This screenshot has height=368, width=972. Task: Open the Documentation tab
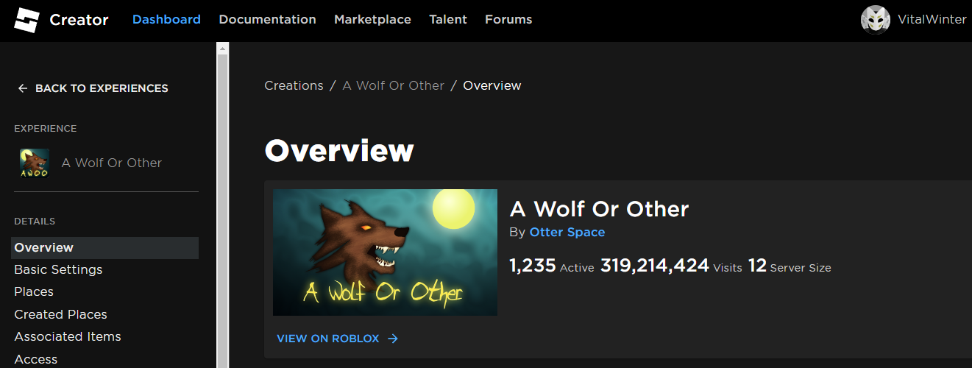pos(267,20)
